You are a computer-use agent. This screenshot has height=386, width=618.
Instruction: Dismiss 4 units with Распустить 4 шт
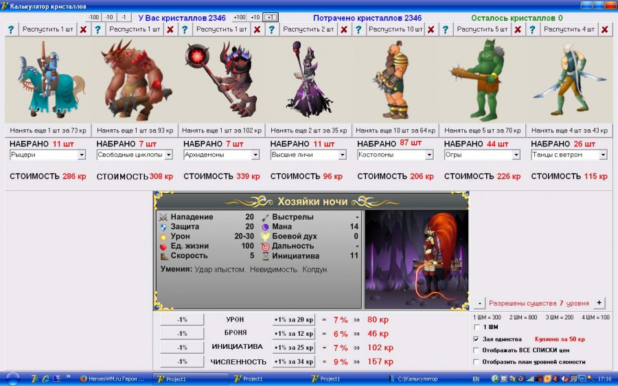569,30
